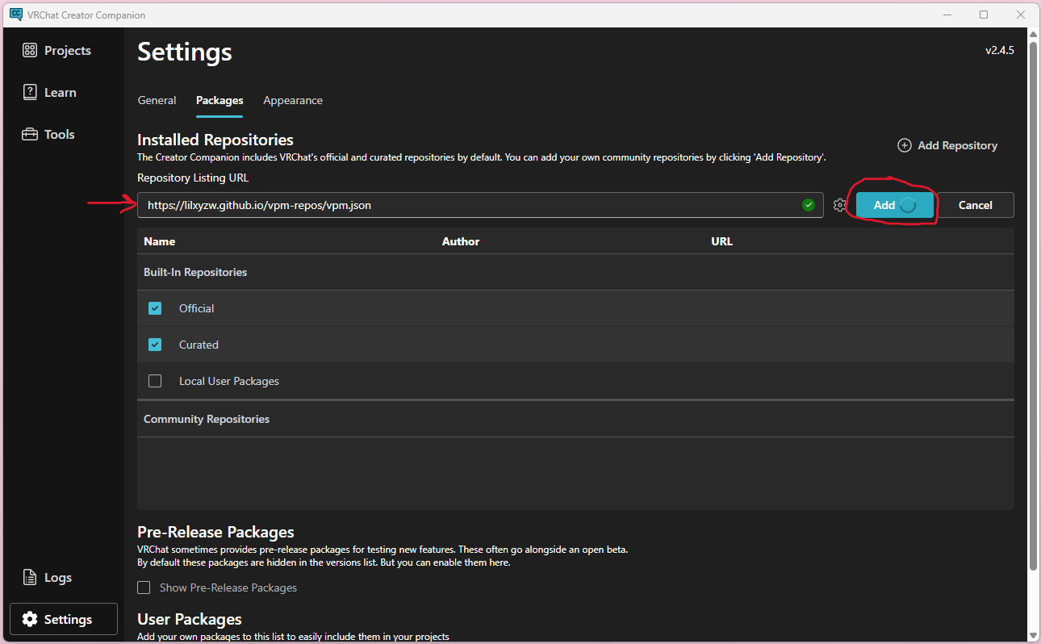Click the User Packages heading
Screen dimensions: 1041x644
[190, 619]
